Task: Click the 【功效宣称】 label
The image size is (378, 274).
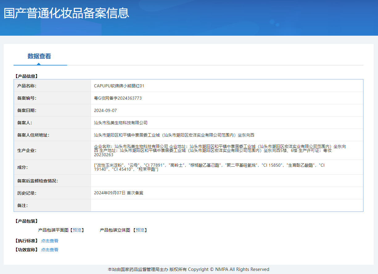Action: (x=26, y=250)
